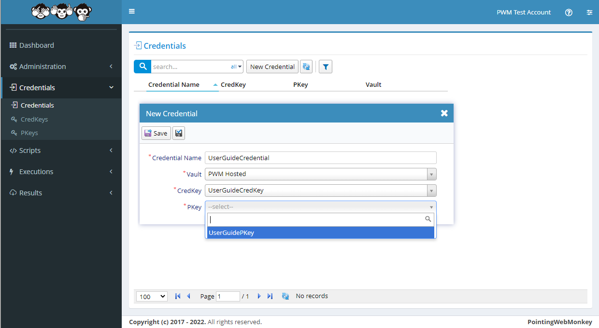
Task: Open the settings sliders icon in header
Action: [589, 13]
